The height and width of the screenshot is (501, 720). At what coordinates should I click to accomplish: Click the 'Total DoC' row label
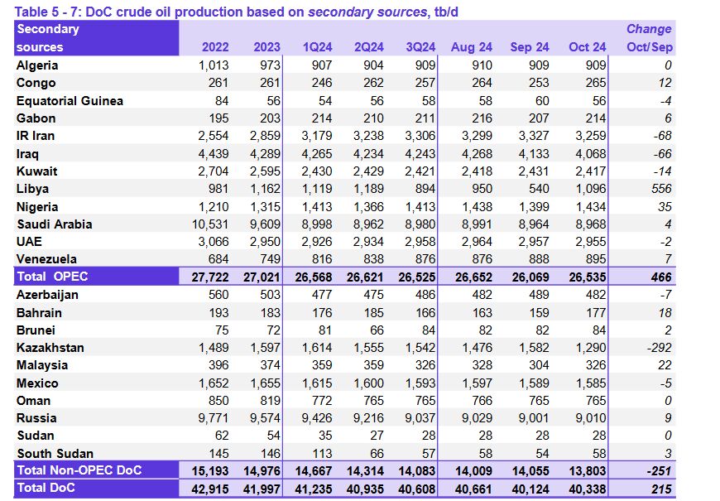(46, 489)
